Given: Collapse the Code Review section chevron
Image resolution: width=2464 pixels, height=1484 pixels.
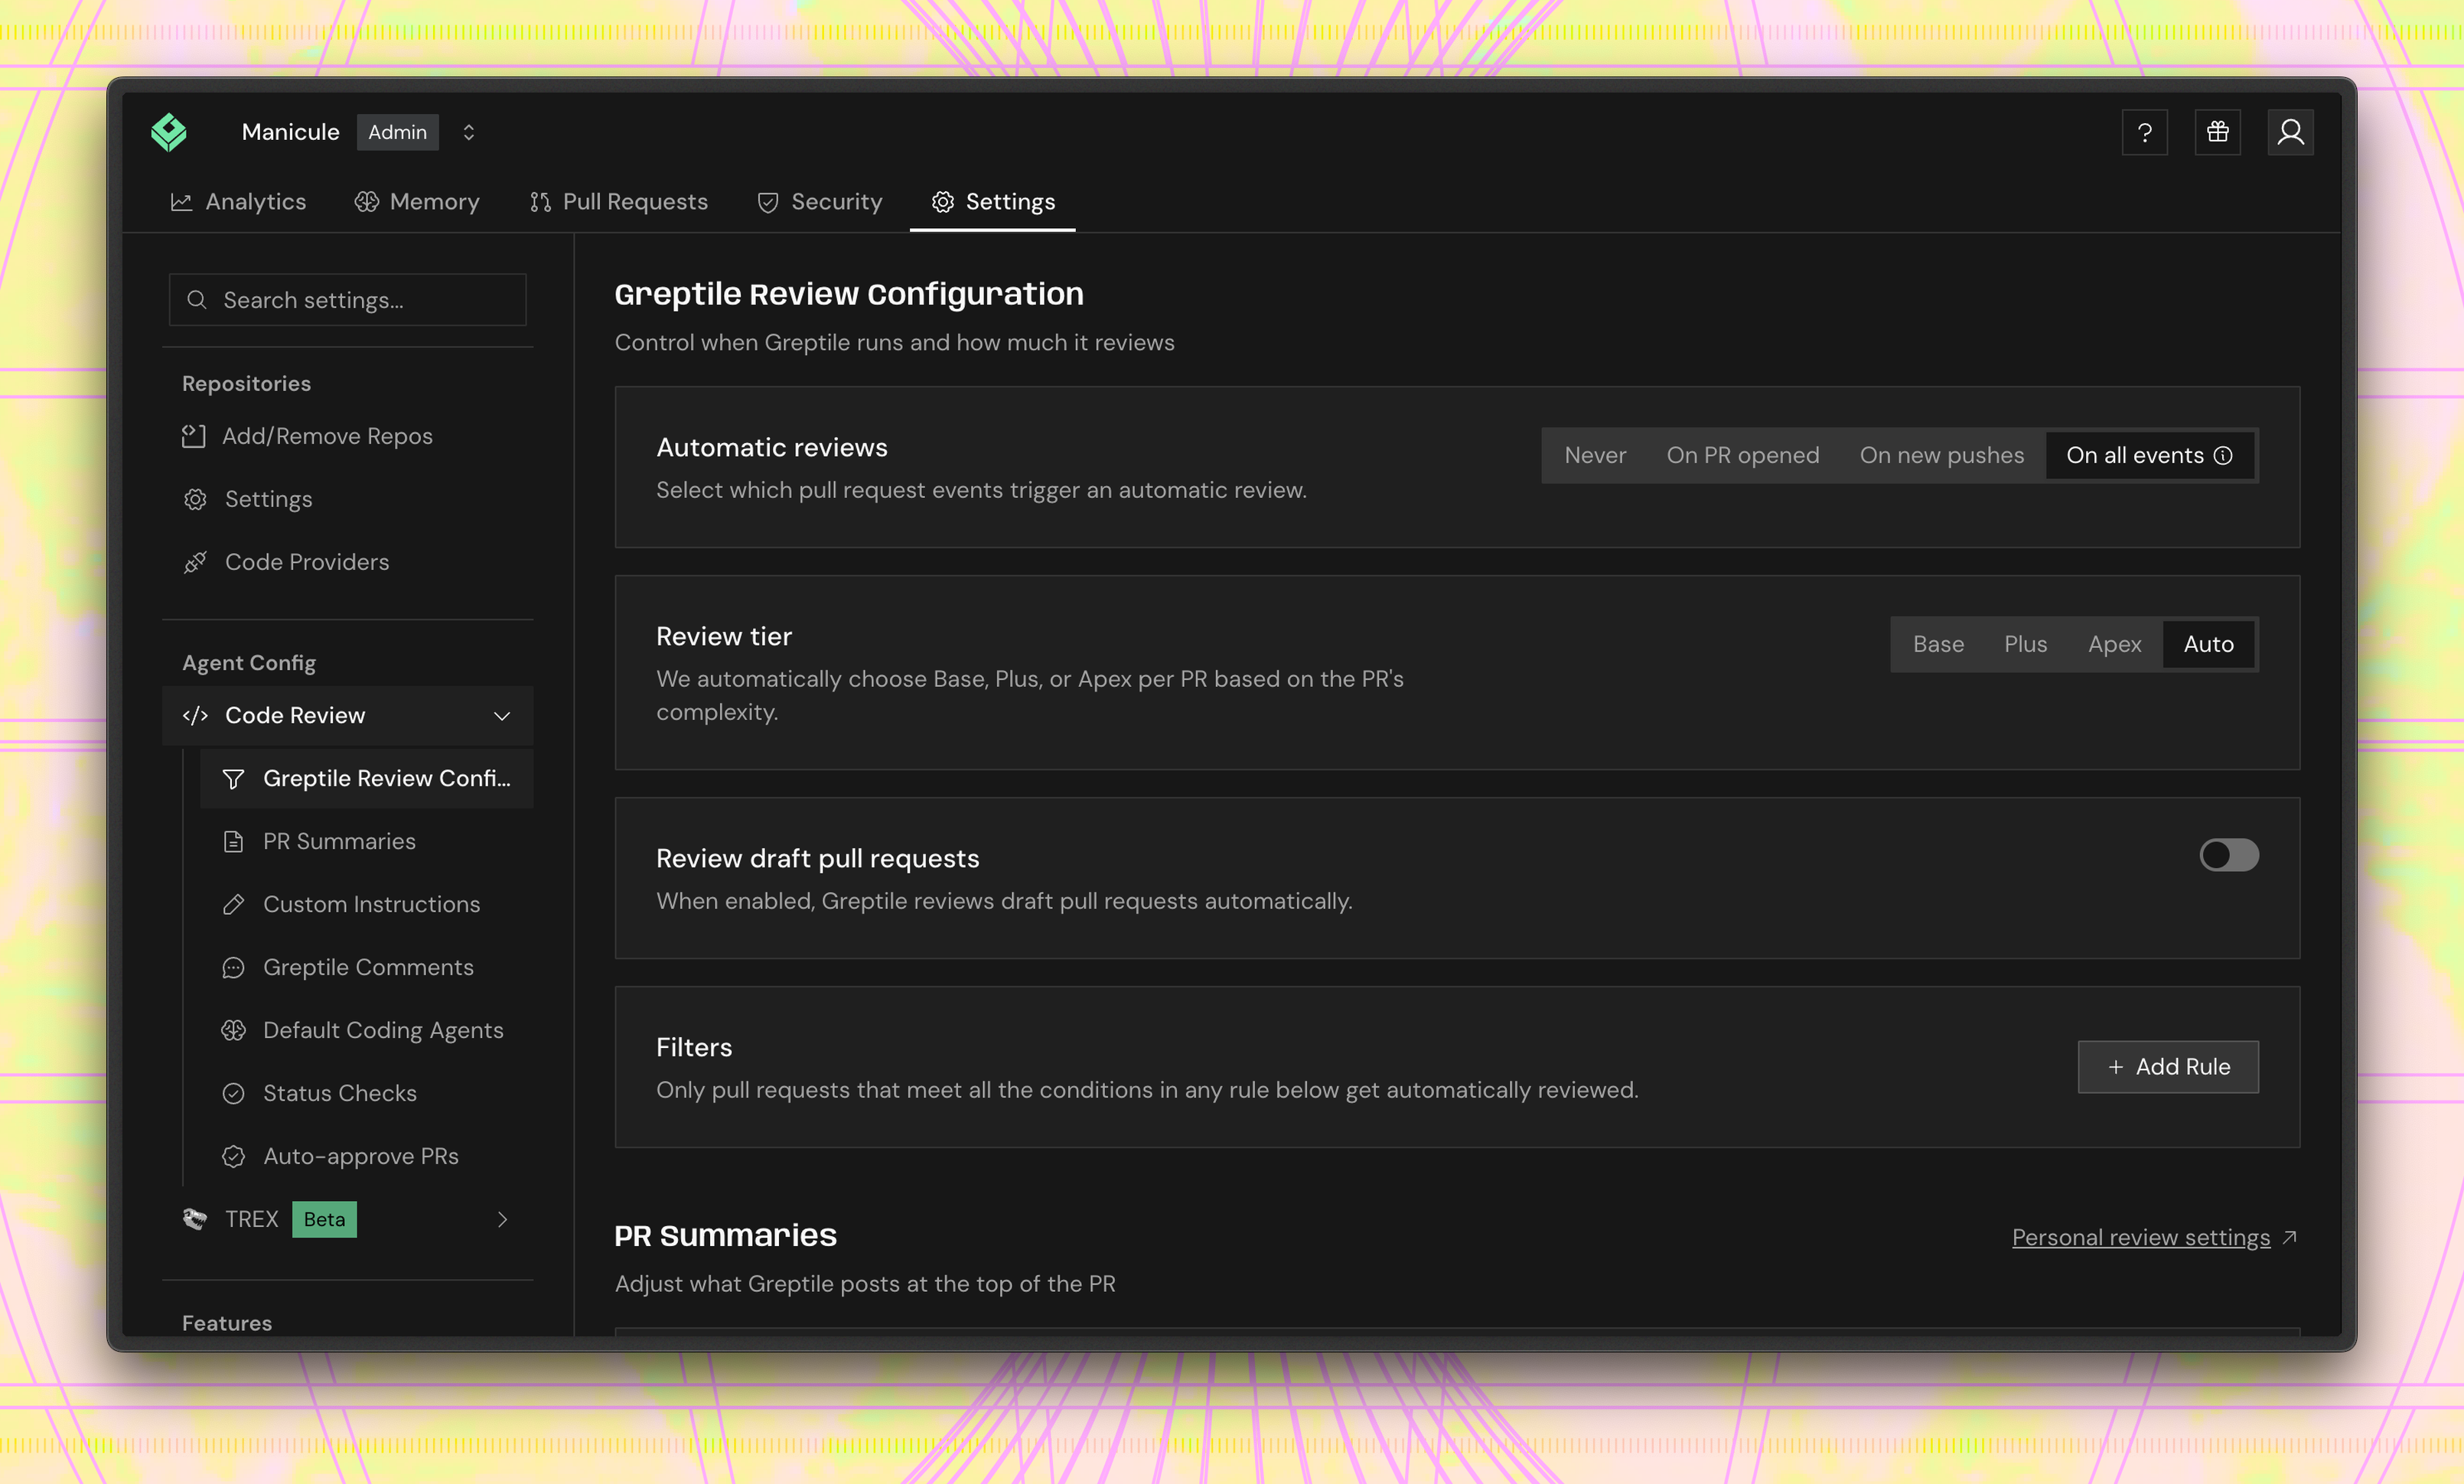Looking at the screenshot, I should [502, 715].
